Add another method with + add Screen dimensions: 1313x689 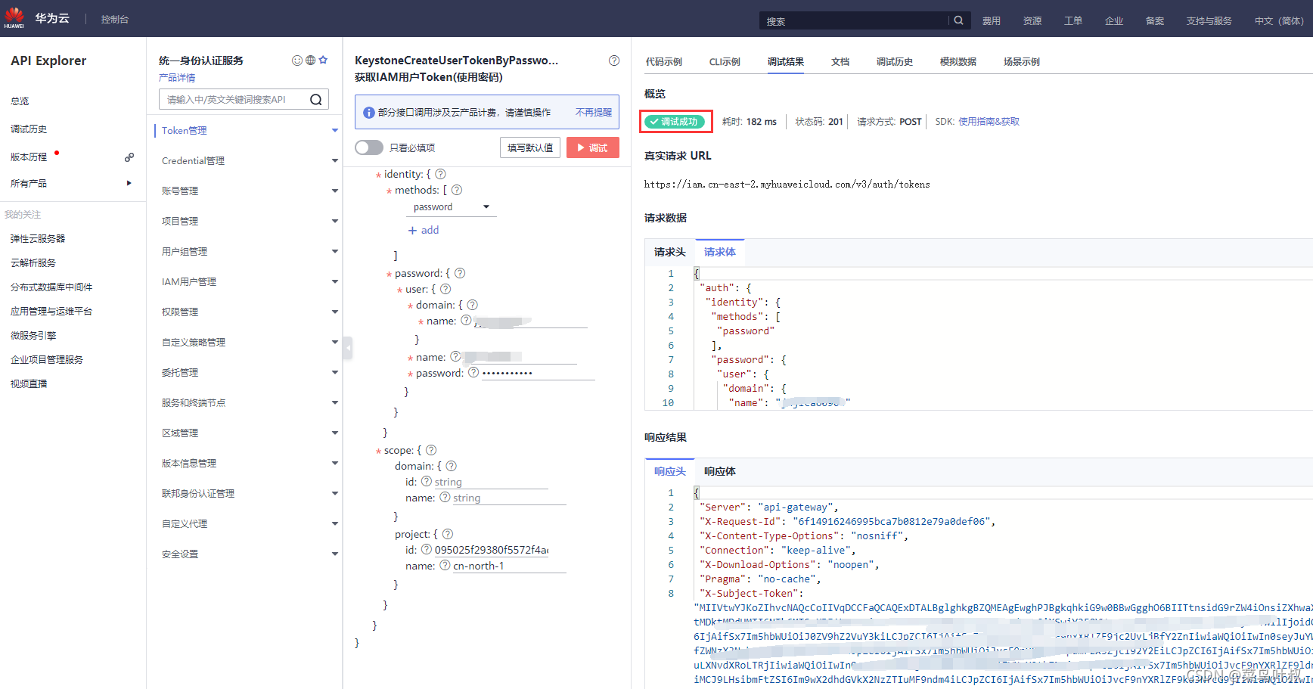point(424,230)
